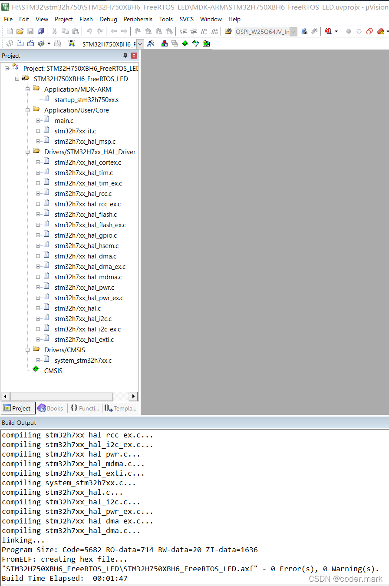Screen dimensions: 389x586
Task: Switch to the Templates tab
Action: pos(120,408)
